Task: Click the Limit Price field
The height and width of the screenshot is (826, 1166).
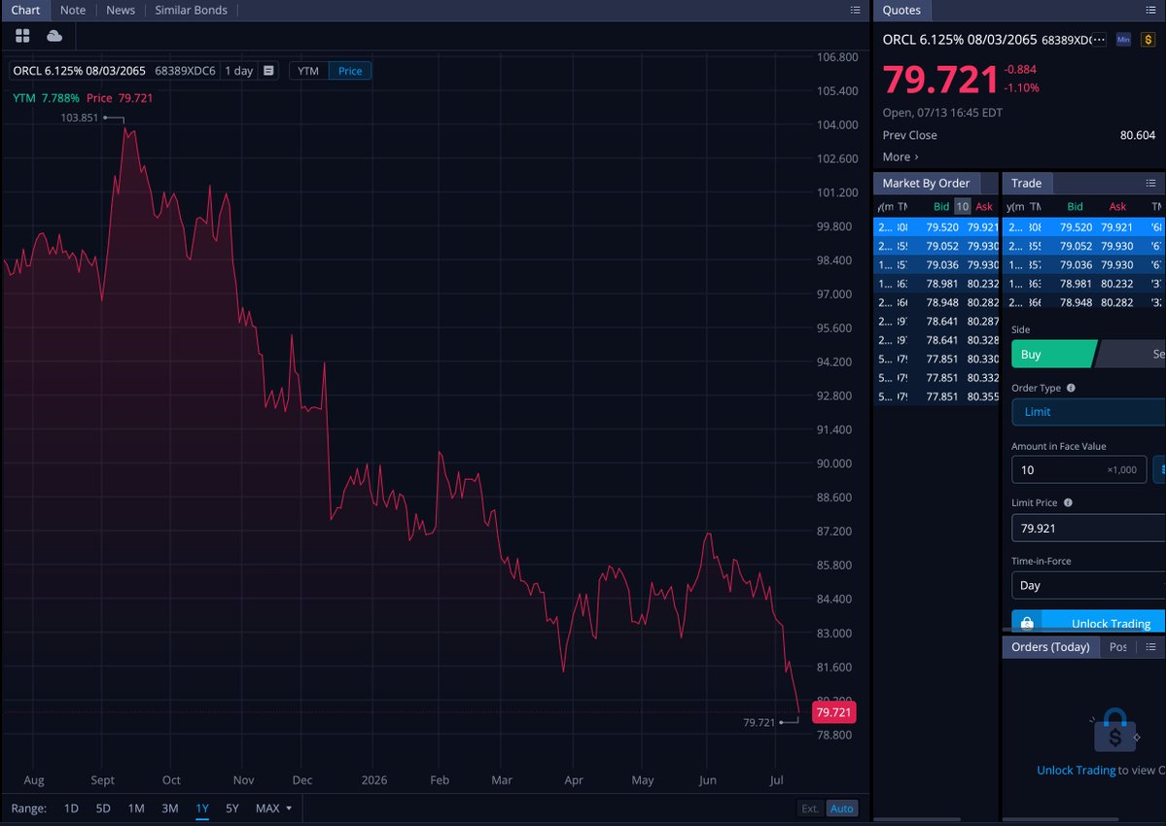Action: (x=1088, y=528)
